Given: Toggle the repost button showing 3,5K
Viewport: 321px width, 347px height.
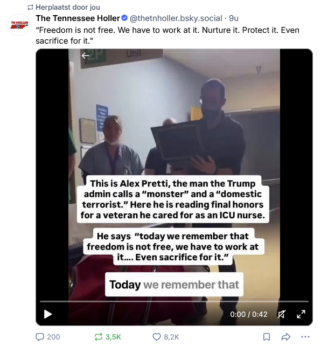Looking at the screenshot, I should (x=108, y=337).
